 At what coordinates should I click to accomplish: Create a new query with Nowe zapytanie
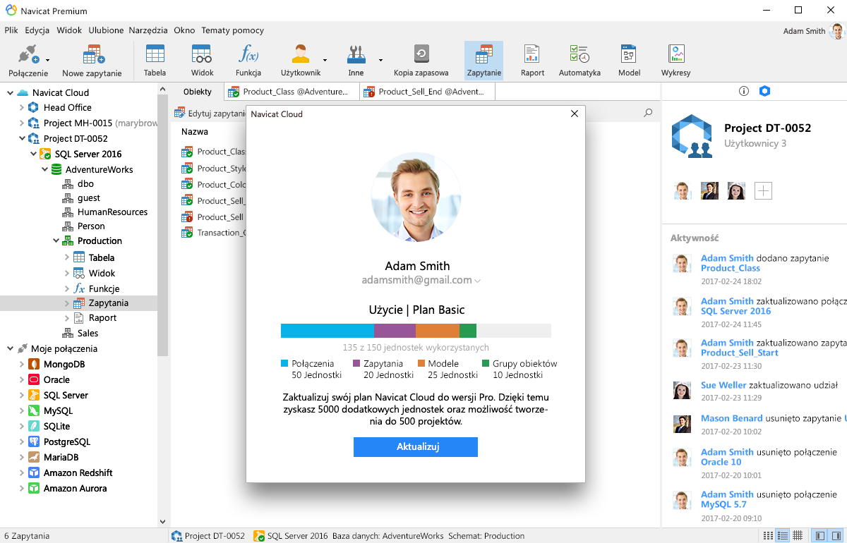92,61
